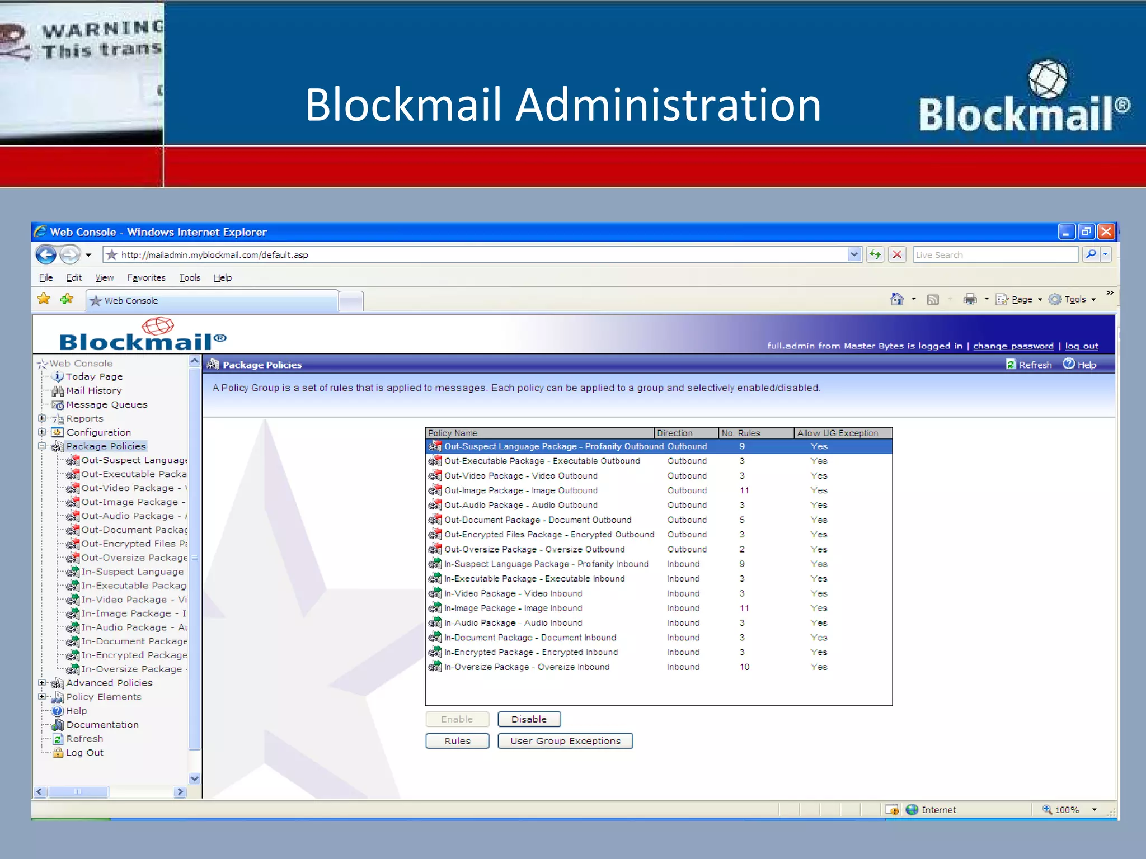This screenshot has width=1146, height=859.
Task: Click the Add to Favorites icon
Action: (x=67, y=299)
